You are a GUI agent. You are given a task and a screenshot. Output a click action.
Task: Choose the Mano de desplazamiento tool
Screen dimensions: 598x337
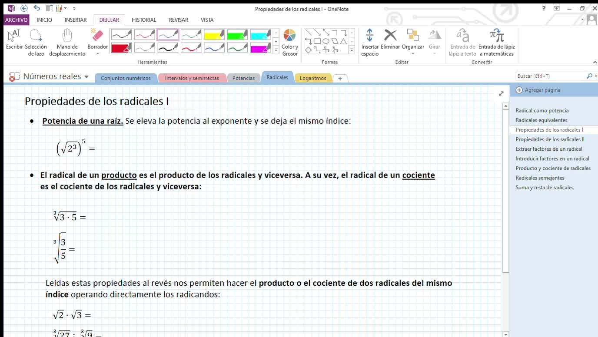(67, 42)
